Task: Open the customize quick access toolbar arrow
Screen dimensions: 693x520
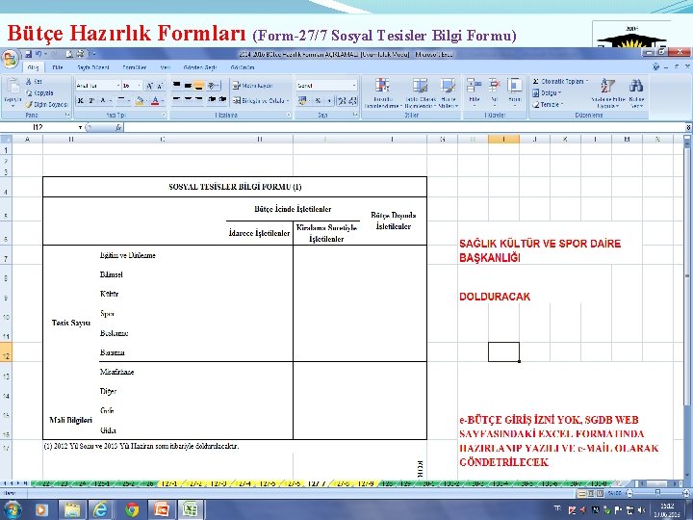Action: tap(93, 54)
